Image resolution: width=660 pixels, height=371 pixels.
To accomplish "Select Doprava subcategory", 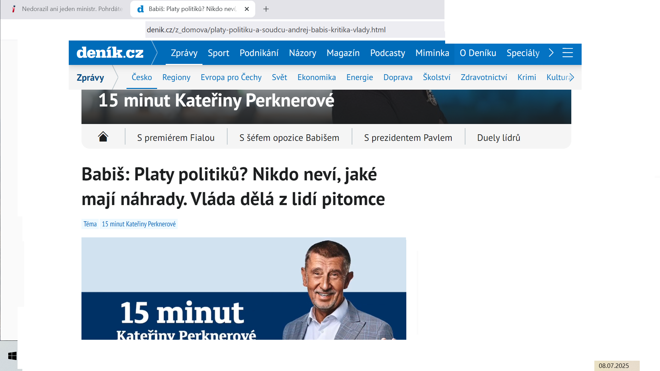I will coord(398,77).
